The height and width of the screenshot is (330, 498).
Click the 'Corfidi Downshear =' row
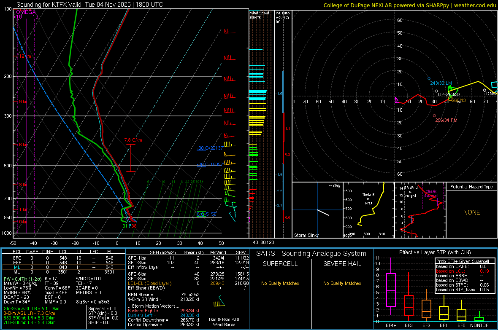pos(164,320)
